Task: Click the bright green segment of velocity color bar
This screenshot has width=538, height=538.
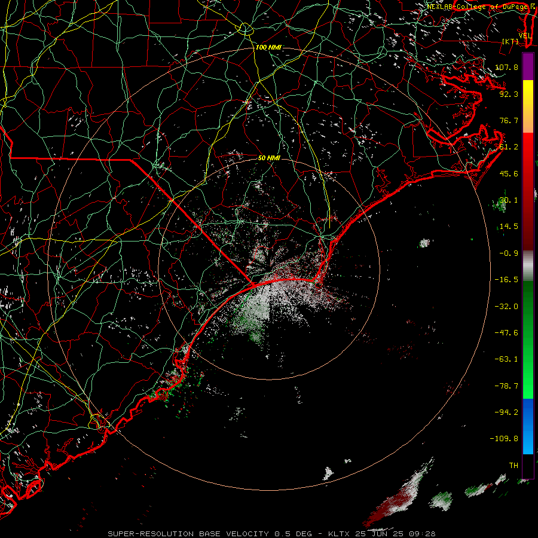Action: pos(528,340)
